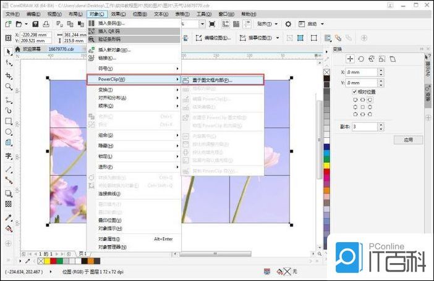Expand the 对齐和分布 submenu
Viewport: 434px width, 281px height.
pyautogui.click(x=134, y=98)
